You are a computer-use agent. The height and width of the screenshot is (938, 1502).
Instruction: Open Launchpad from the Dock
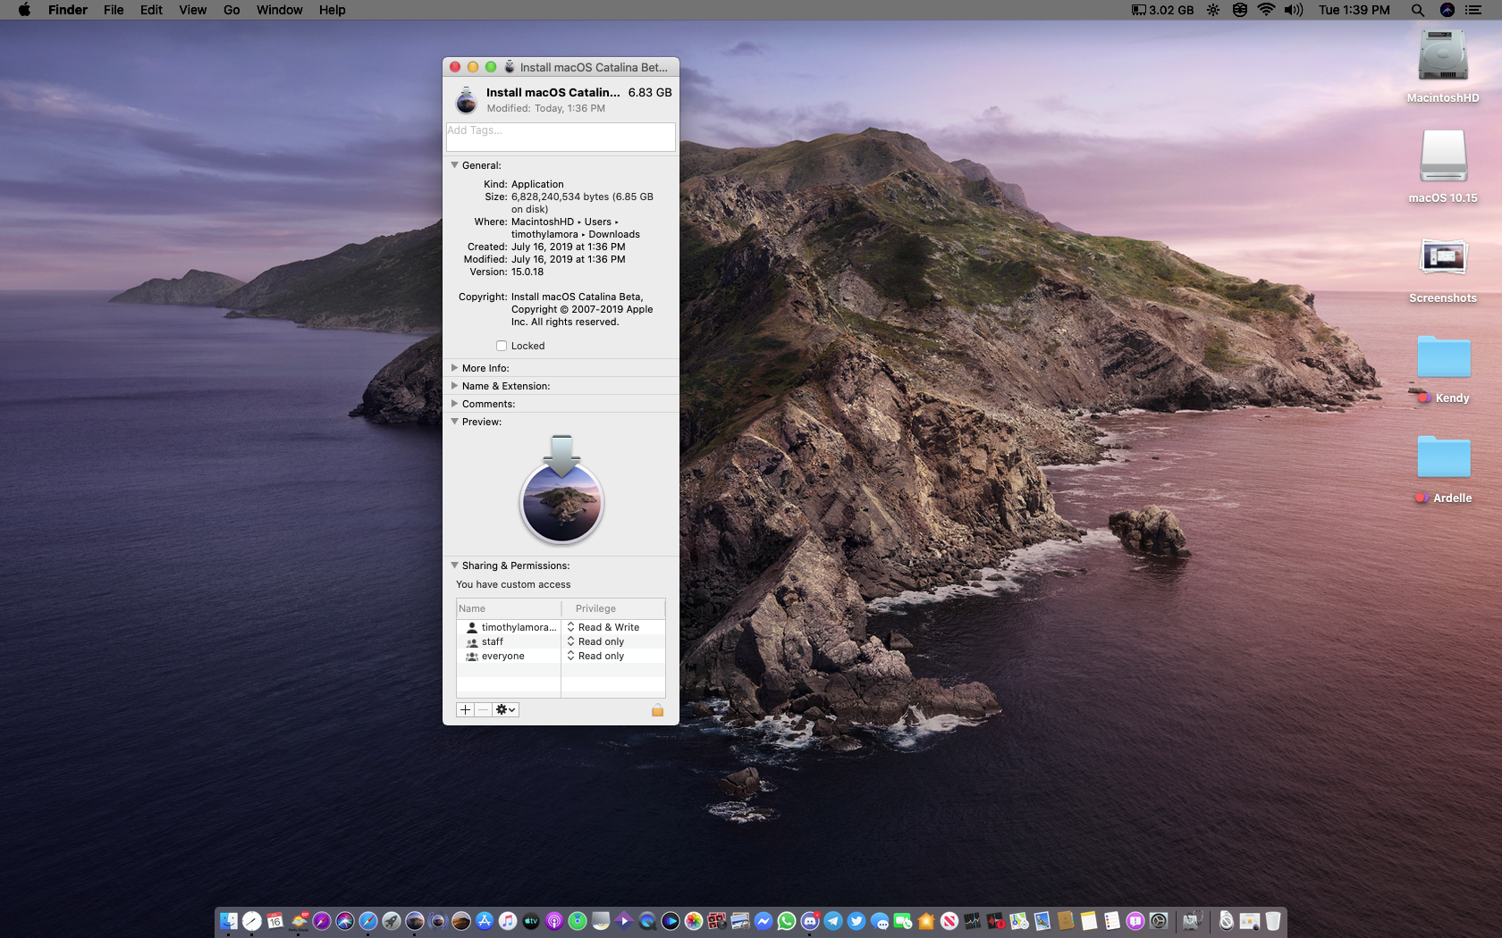(x=392, y=921)
